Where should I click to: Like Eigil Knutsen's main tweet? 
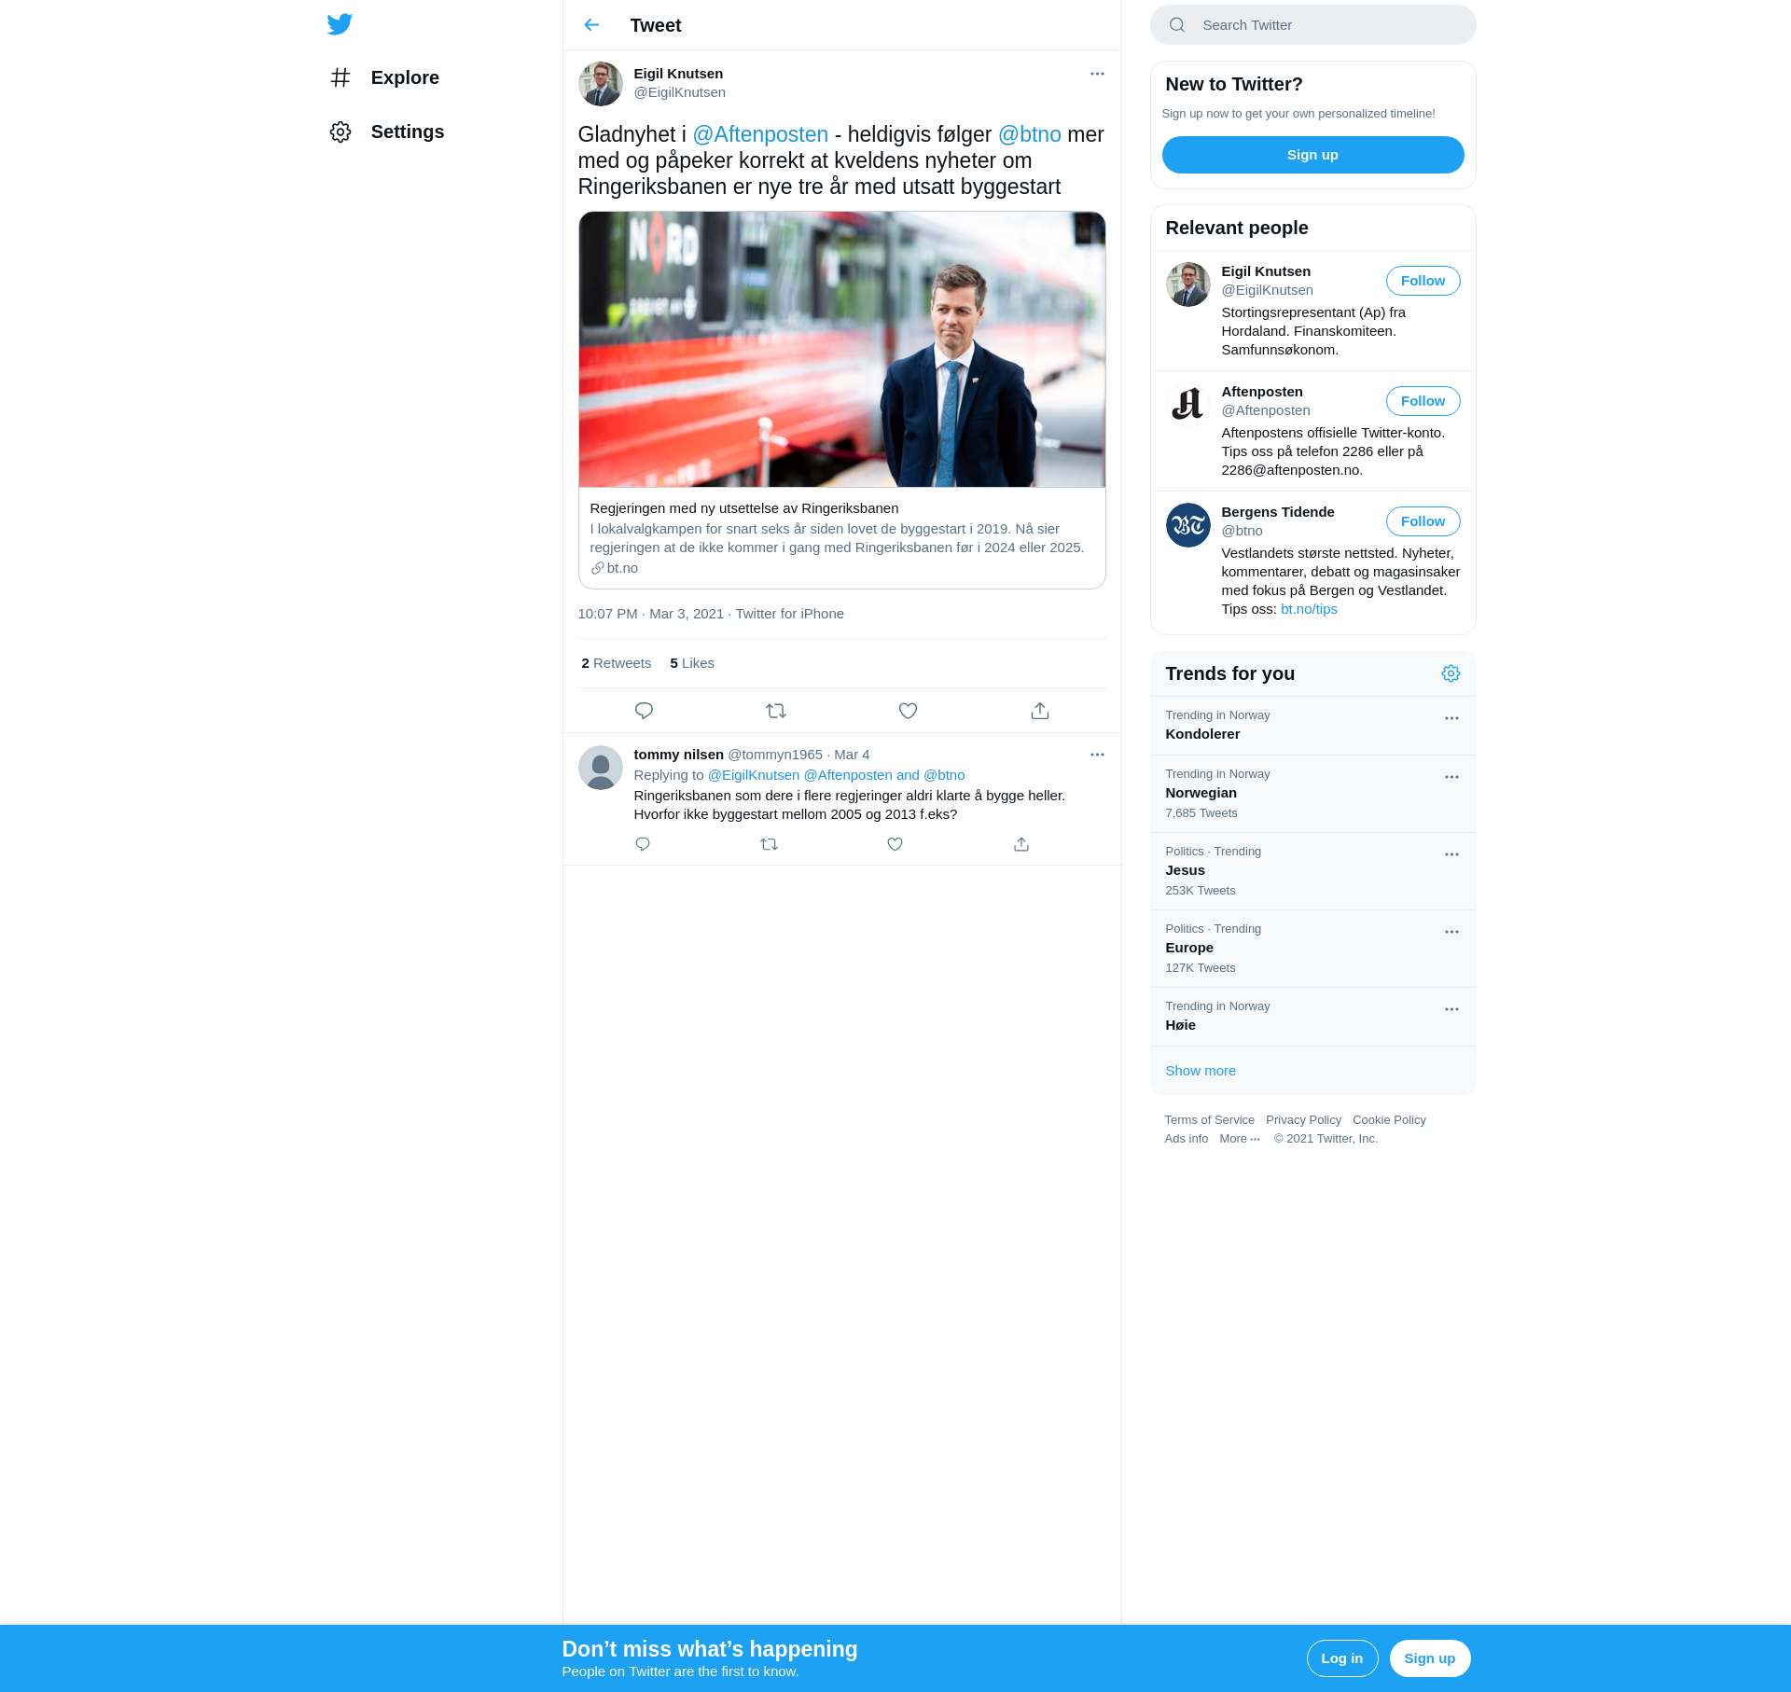click(908, 711)
